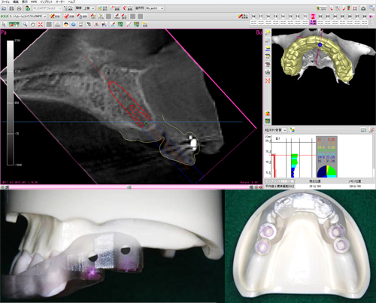Screen dimensions: 376x303
Task: Select the arrow pointer tool
Action: [x=4, y=24]
